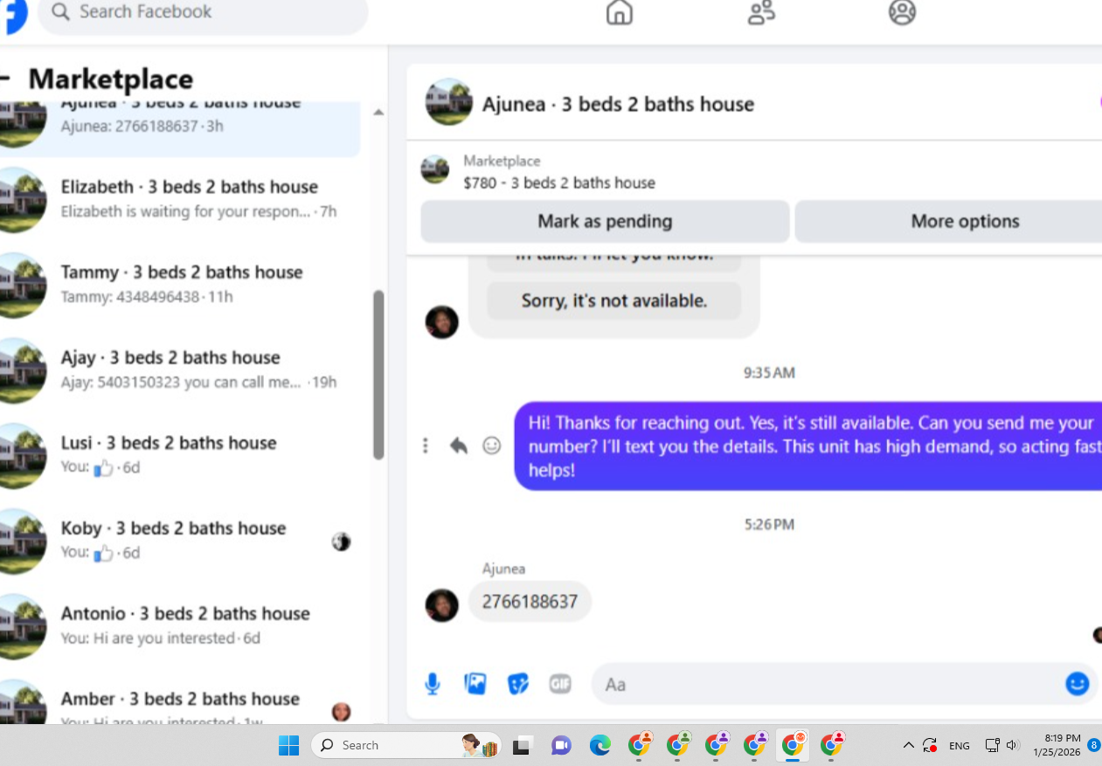1102x766 pixels.
Task: Open Koby's conversation in Marketplace list
Action: (179, 541)
